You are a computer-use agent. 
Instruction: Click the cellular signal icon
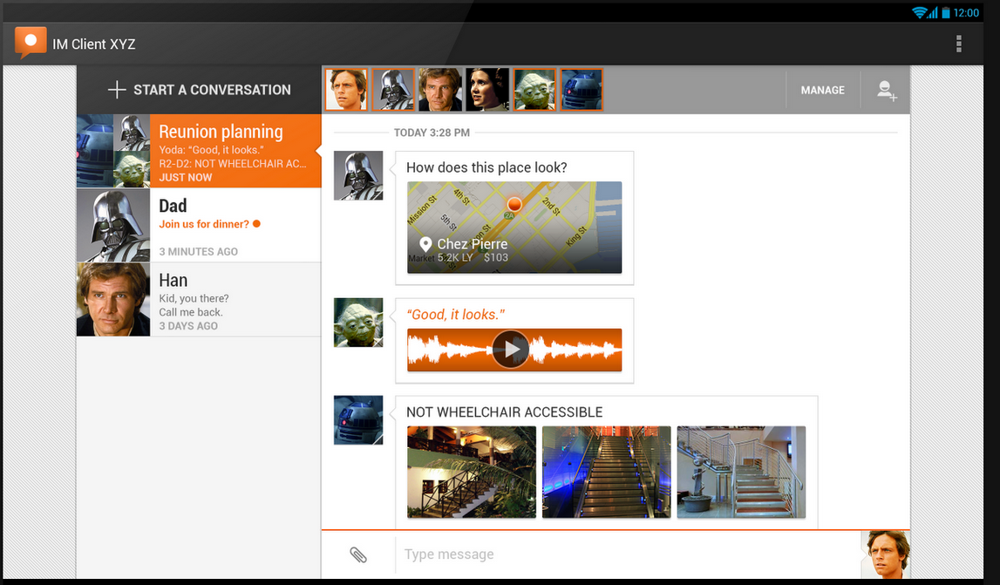(933, 12)
